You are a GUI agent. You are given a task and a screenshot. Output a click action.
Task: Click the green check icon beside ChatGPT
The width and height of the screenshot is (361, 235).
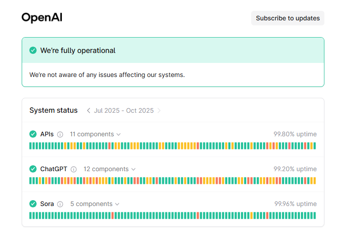click(x=33, y=169)
